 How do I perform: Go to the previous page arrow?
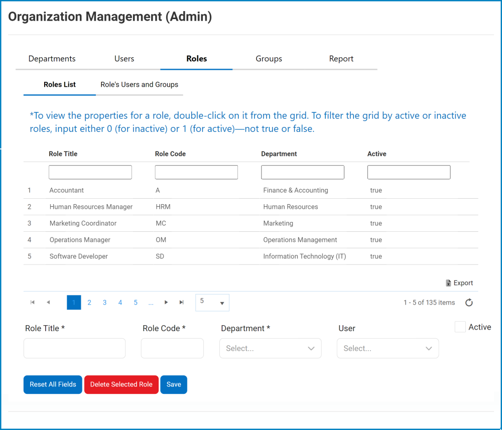click(x=48, y=303)
